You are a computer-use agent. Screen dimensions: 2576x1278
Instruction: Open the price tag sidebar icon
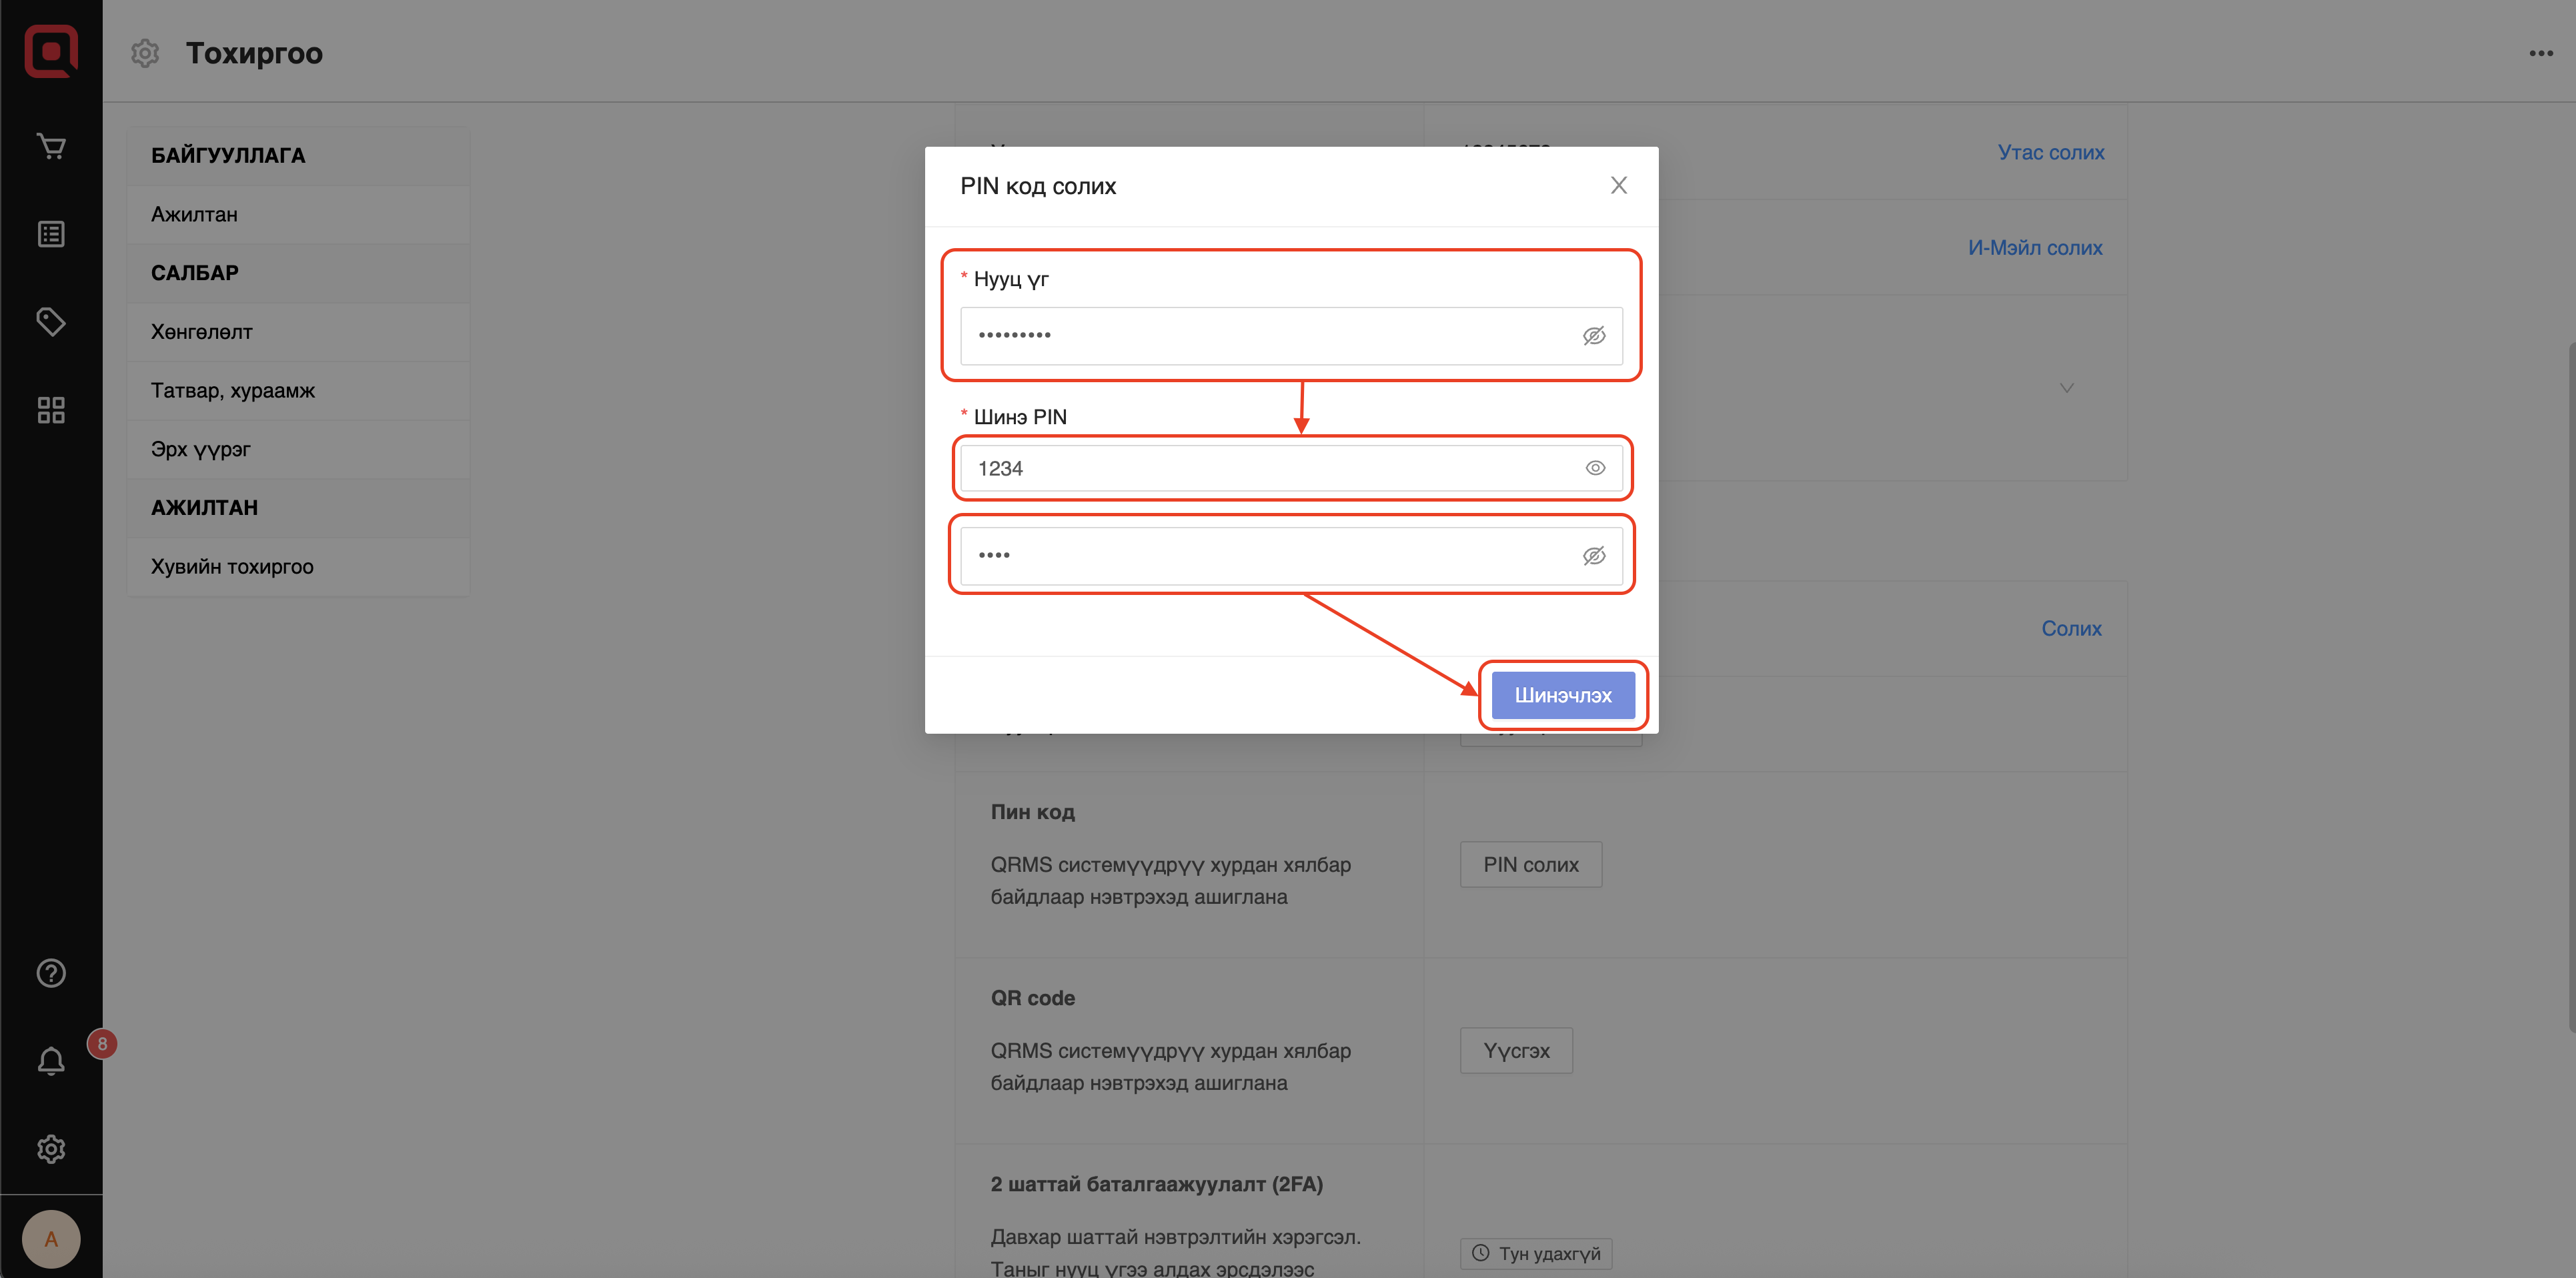pos(51,321)
